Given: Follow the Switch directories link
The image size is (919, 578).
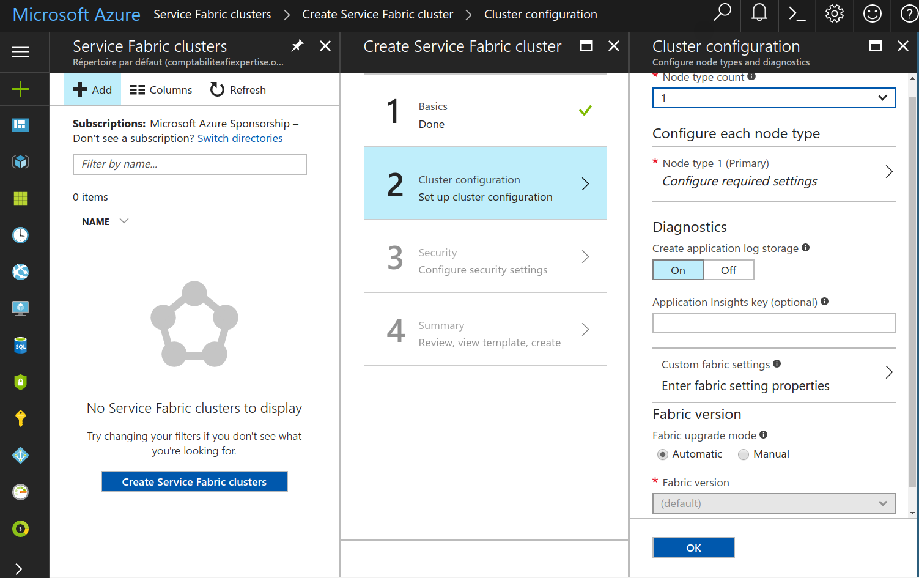Looking at the screenshot, I should pyautogui.click(x=240, y=138).
